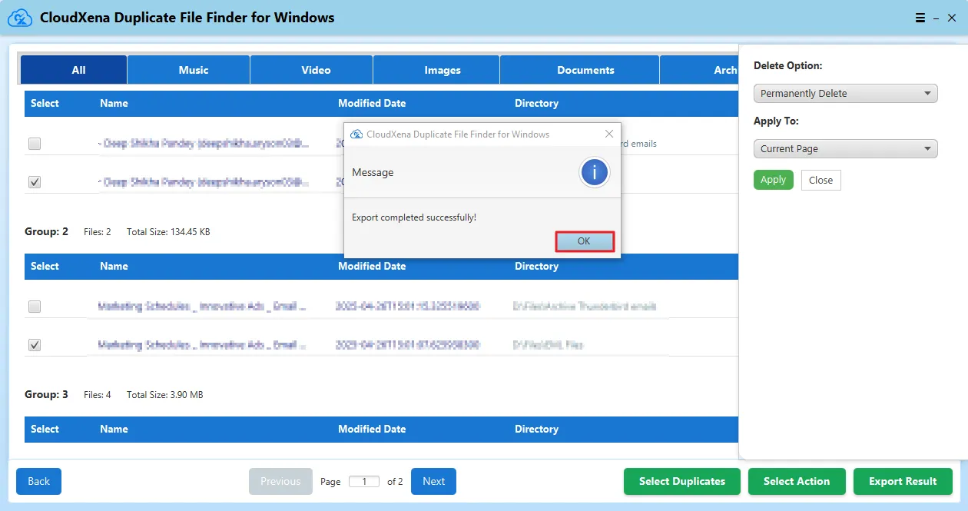This screenshot has height=511, width=968.
Task: Click the green Apply button
Action: (773, 180)
